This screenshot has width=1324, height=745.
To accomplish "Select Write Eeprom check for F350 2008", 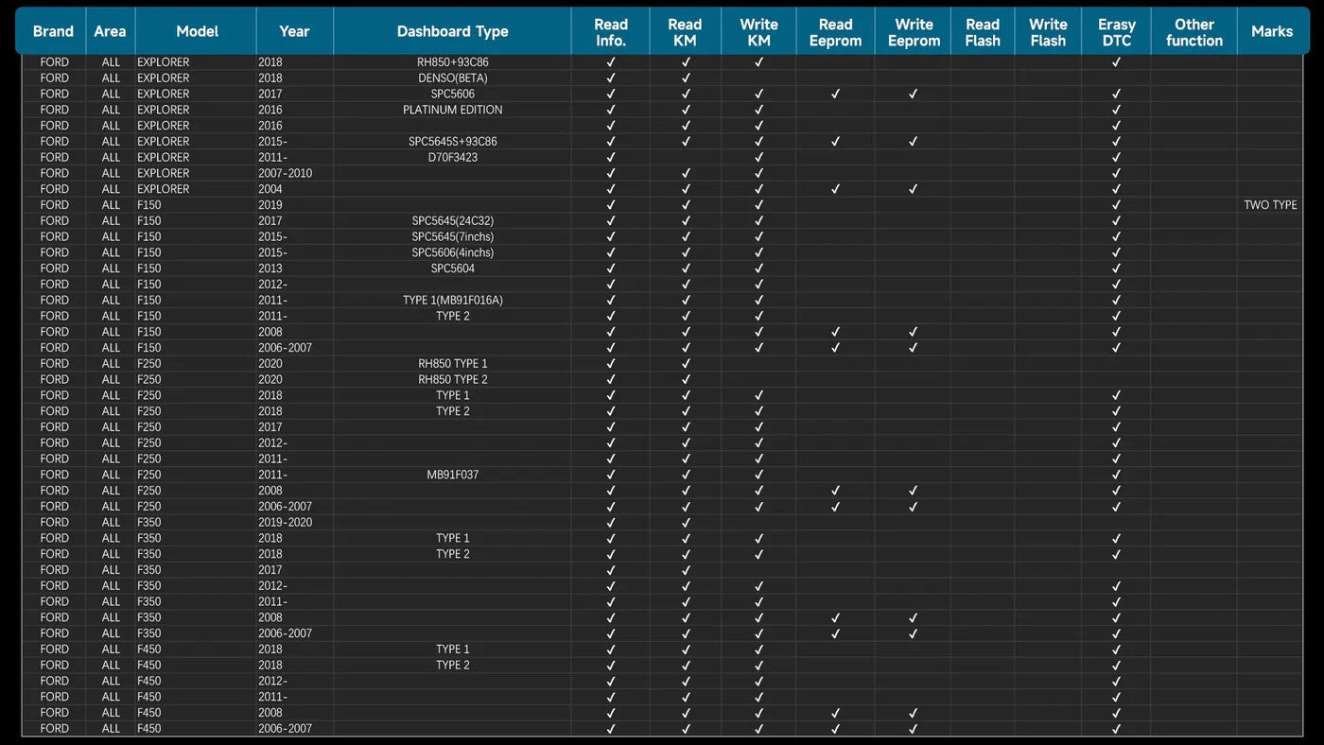I will tap(913, 617).
